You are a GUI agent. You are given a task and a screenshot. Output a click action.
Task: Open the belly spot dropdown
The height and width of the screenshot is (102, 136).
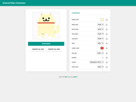pyautogui.click(x=100, y=24)
